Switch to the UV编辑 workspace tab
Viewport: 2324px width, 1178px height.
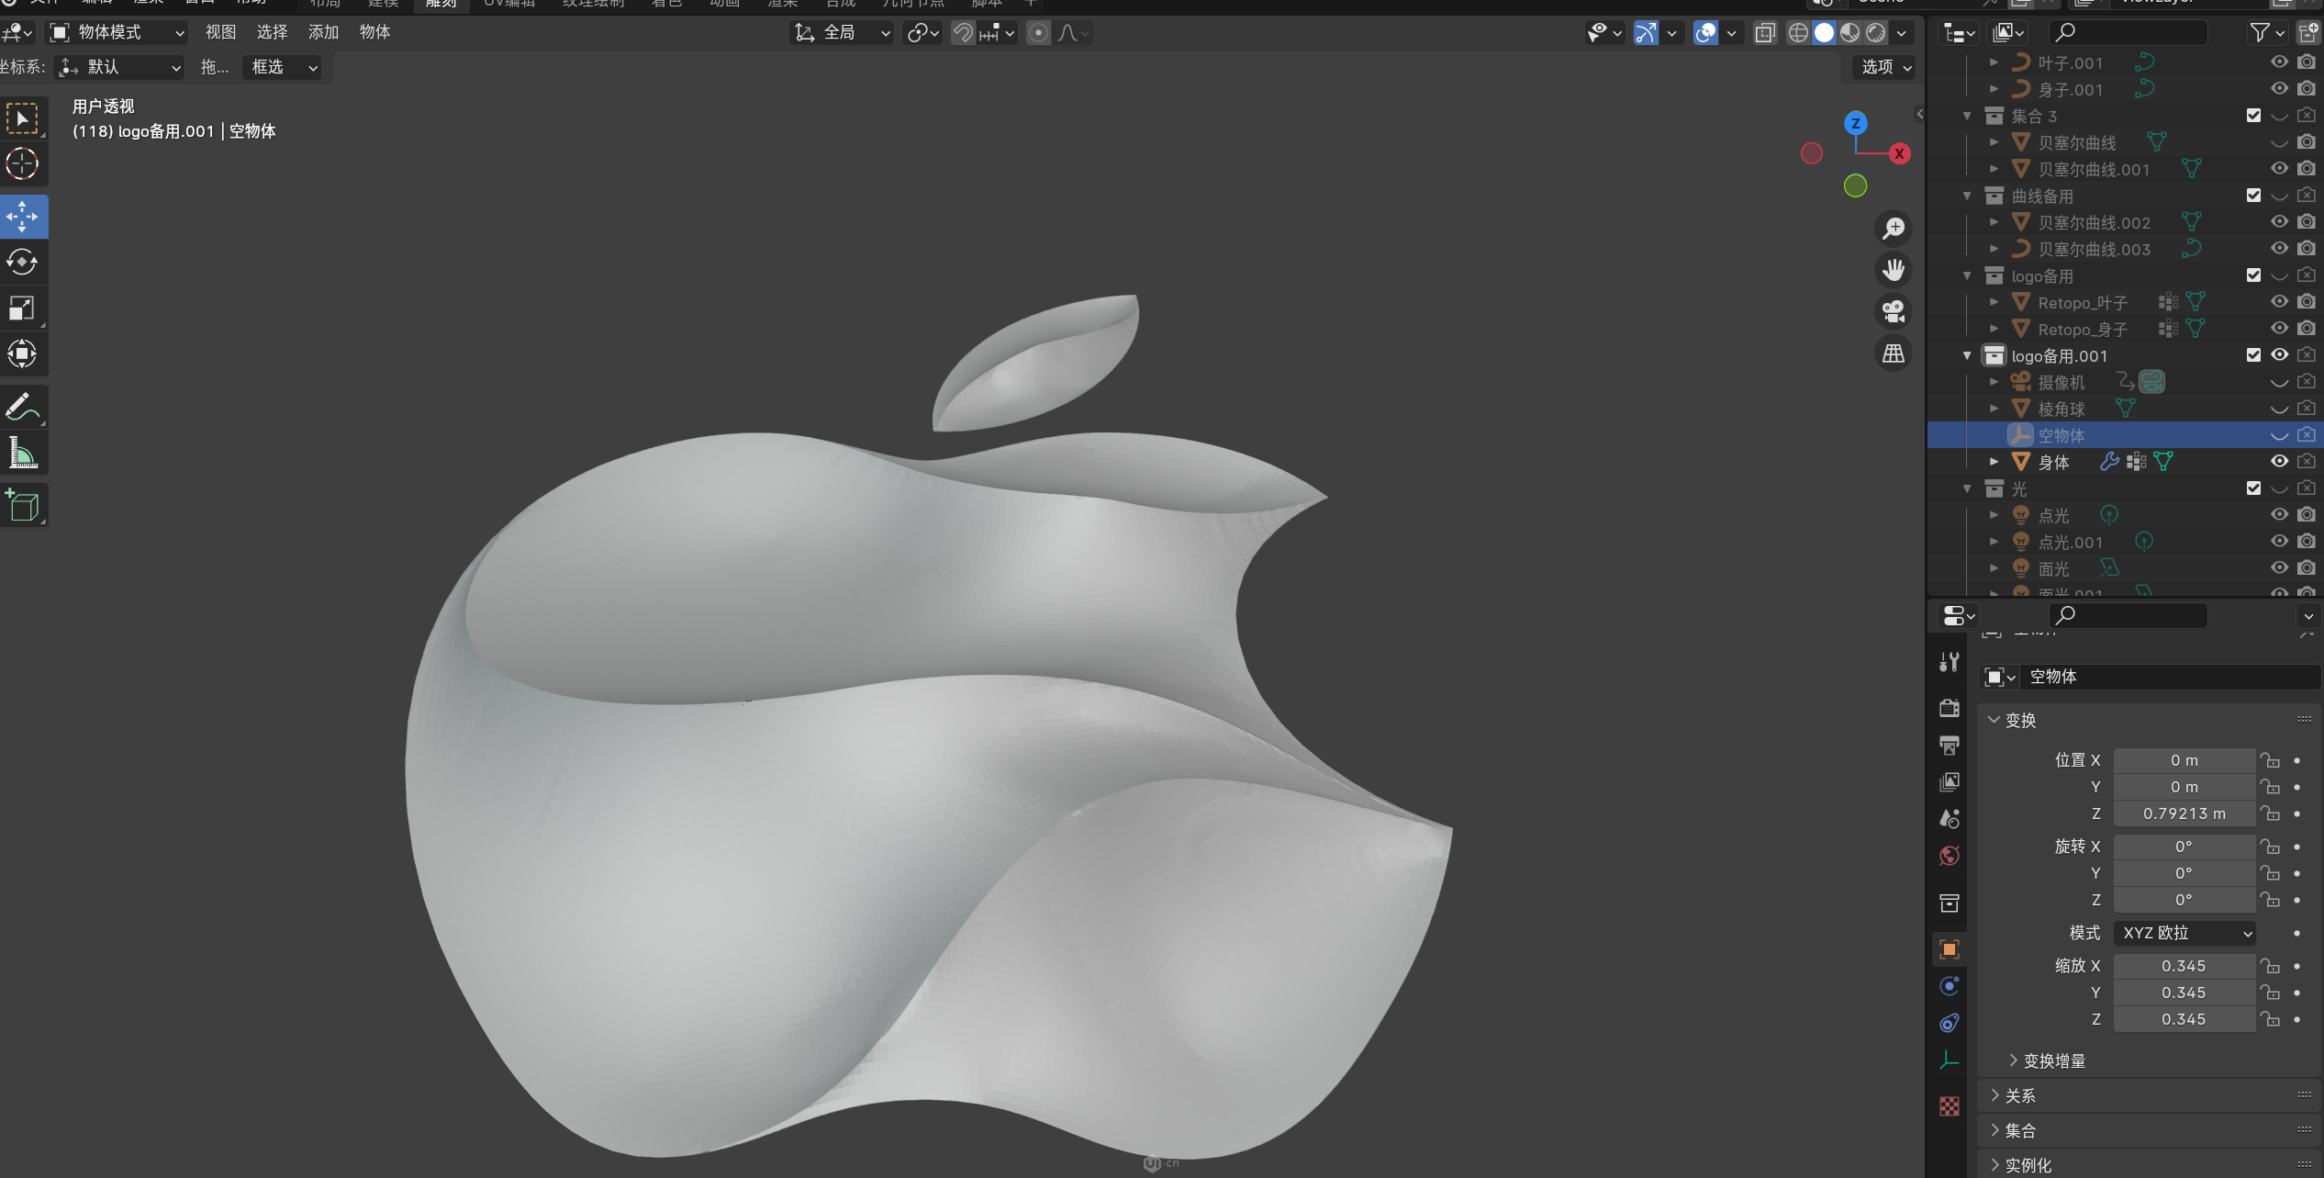(x=509, y=4)
